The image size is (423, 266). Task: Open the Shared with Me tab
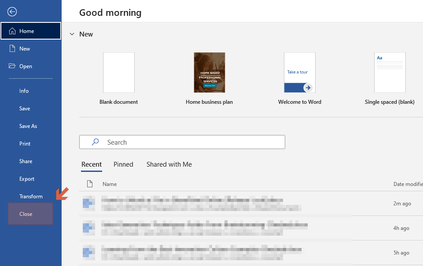coord(169,164)
